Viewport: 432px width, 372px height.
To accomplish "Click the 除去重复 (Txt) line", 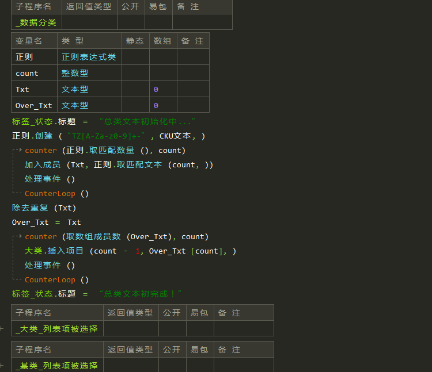I will click(x=44, y=208).
